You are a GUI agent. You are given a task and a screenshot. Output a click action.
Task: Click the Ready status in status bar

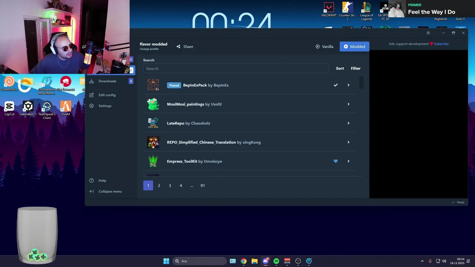461,202
